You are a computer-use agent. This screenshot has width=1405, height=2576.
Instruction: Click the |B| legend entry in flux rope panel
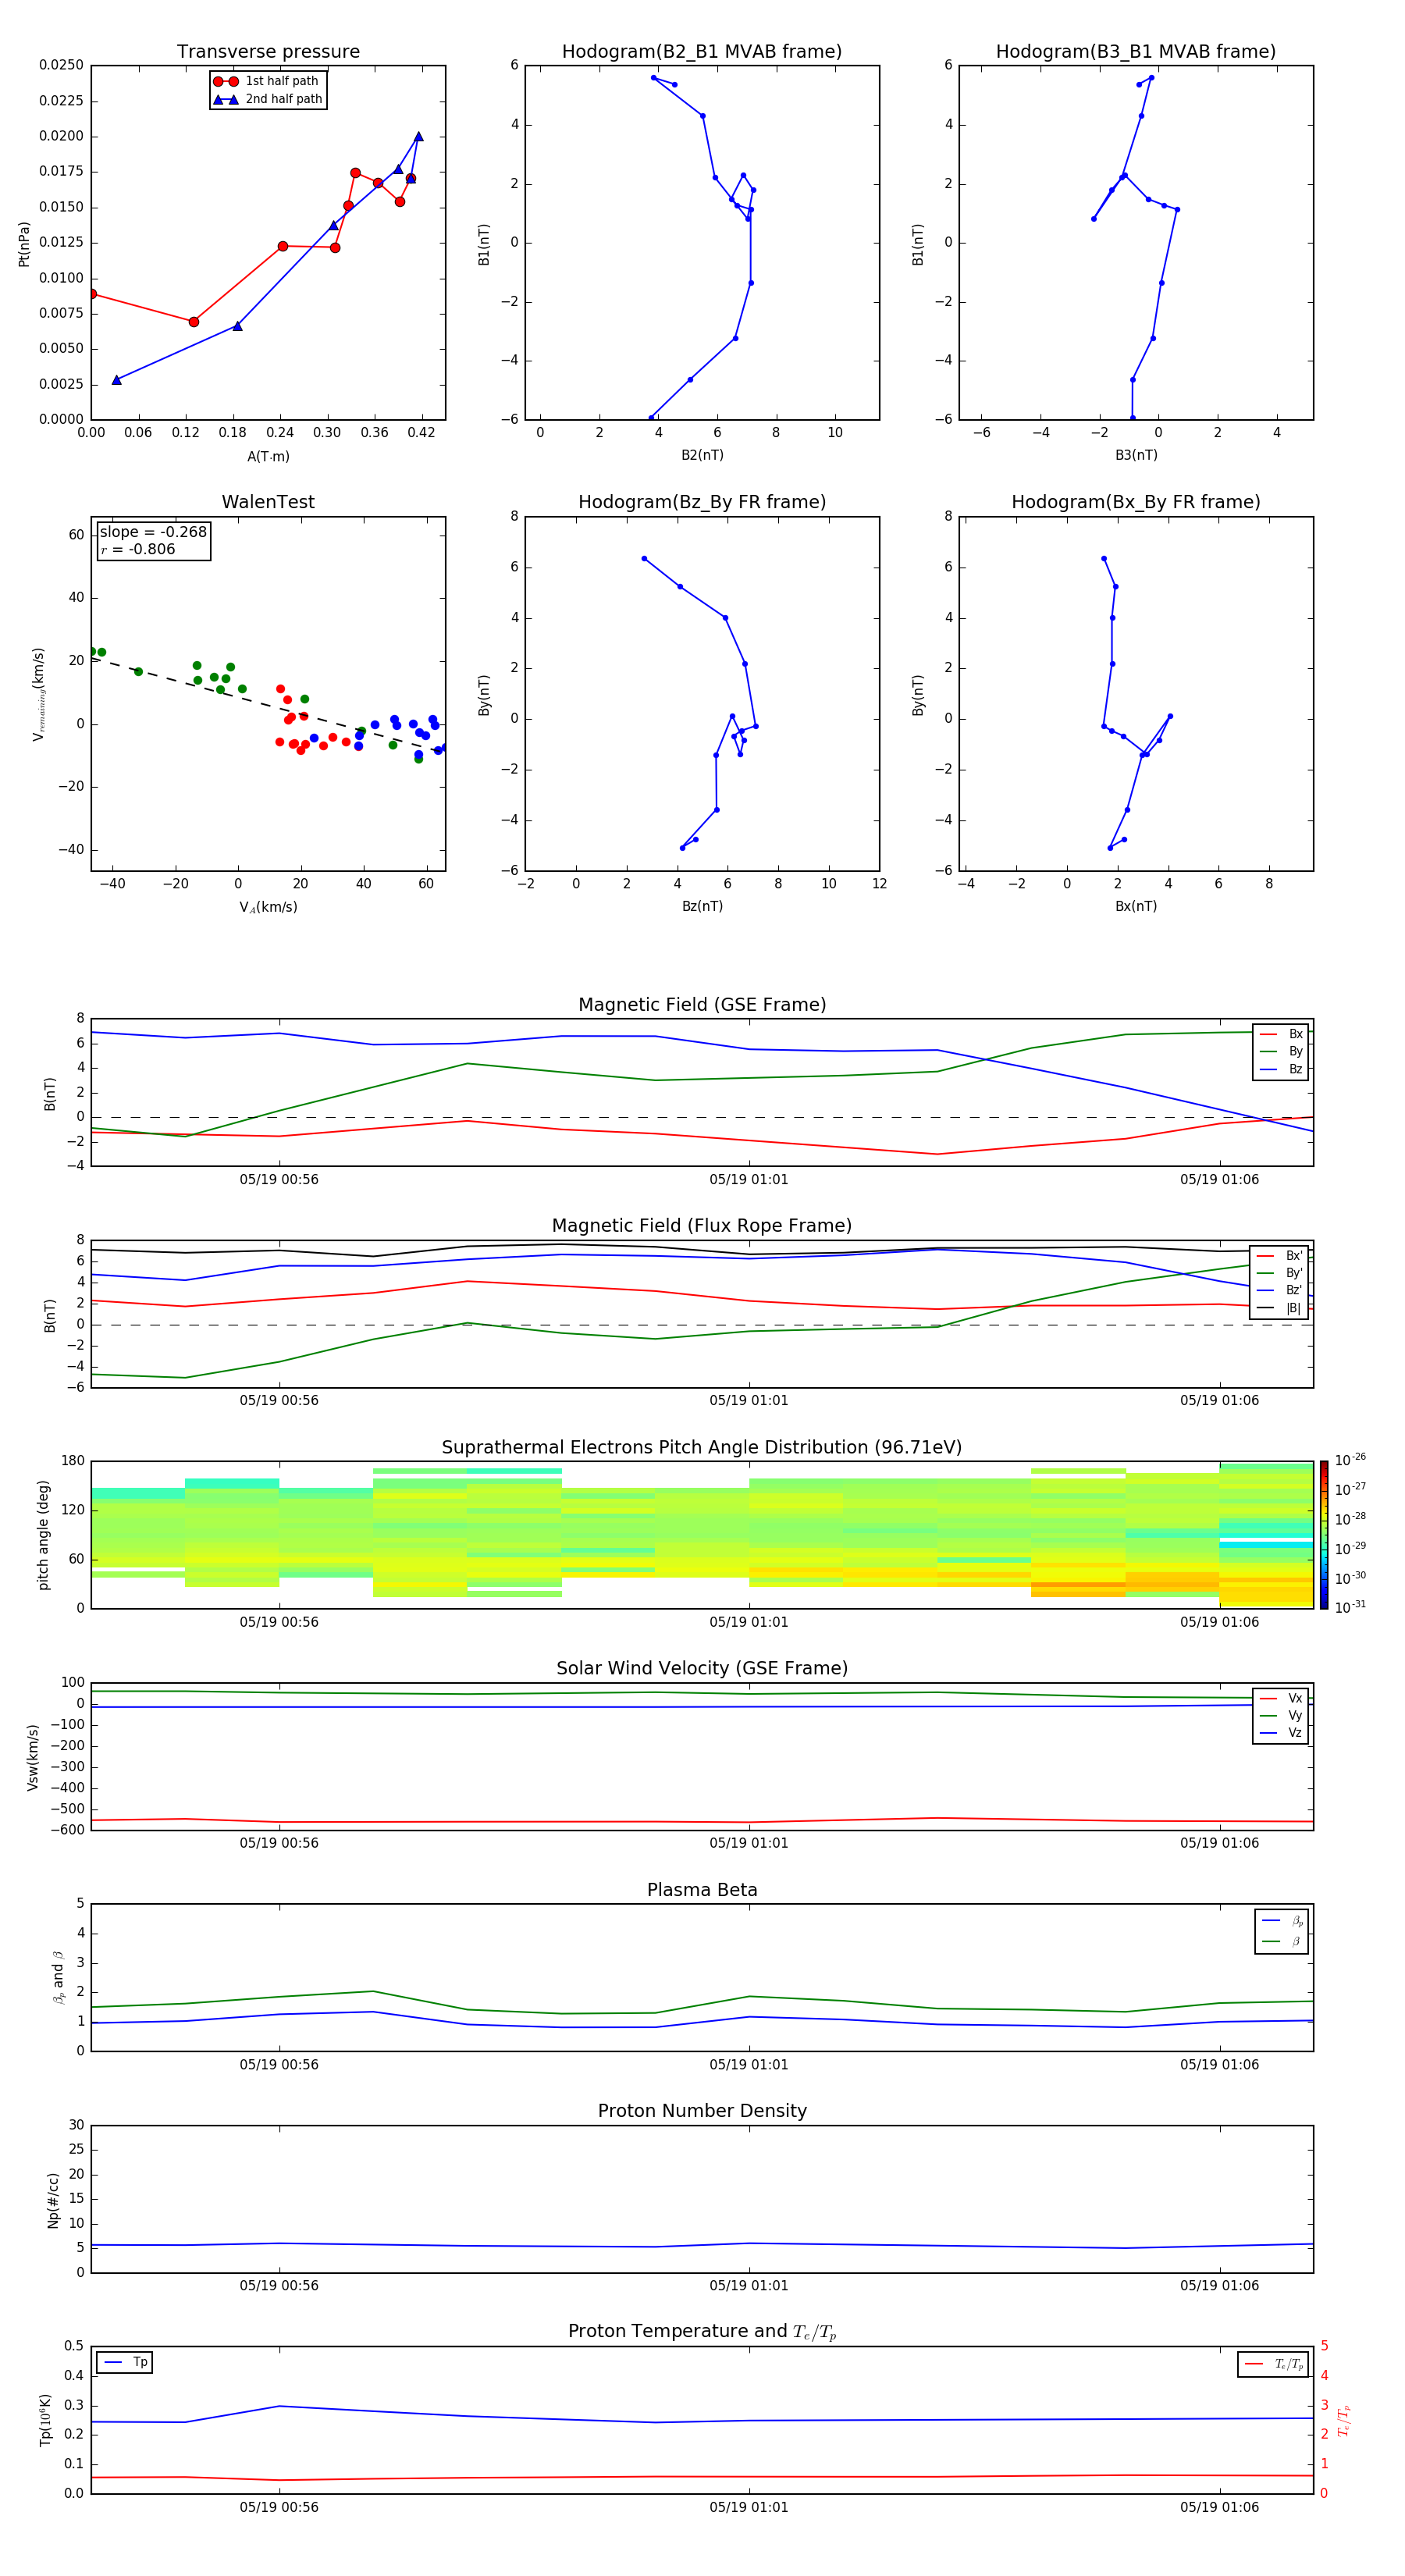point(1280,1308)
